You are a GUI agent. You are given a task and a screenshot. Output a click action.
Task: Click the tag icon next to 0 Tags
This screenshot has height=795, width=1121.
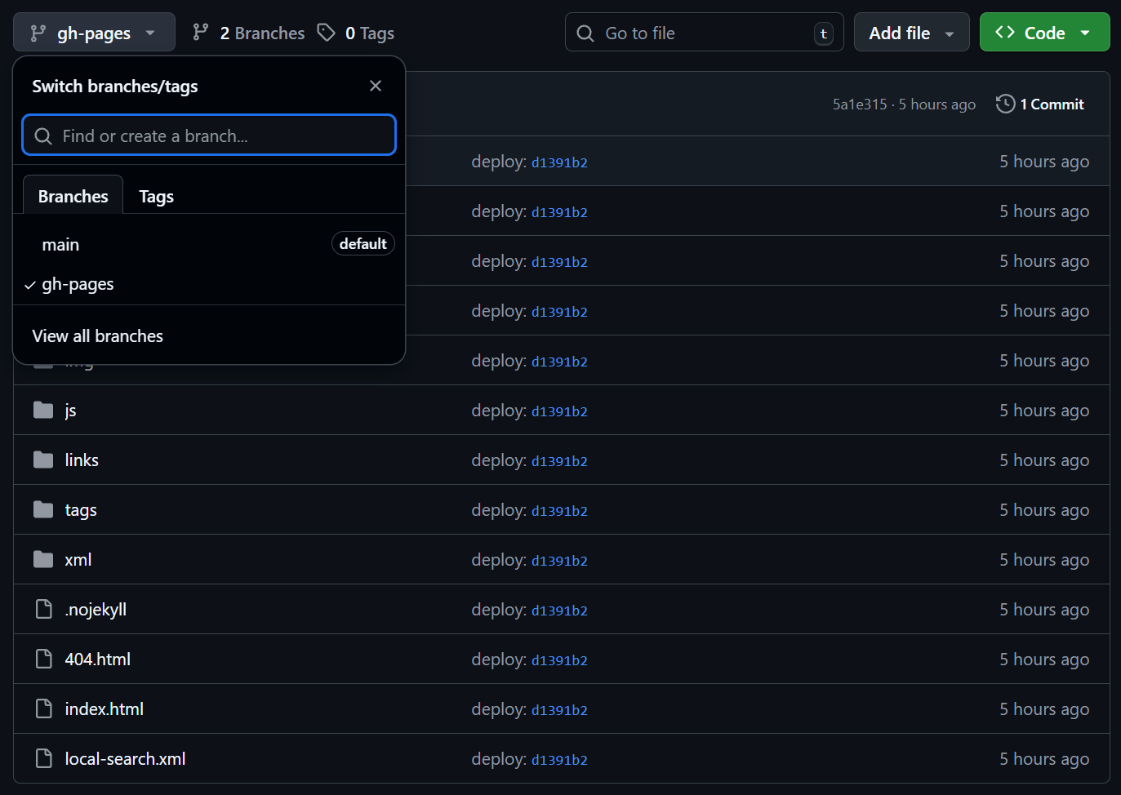tap(327, 33)
